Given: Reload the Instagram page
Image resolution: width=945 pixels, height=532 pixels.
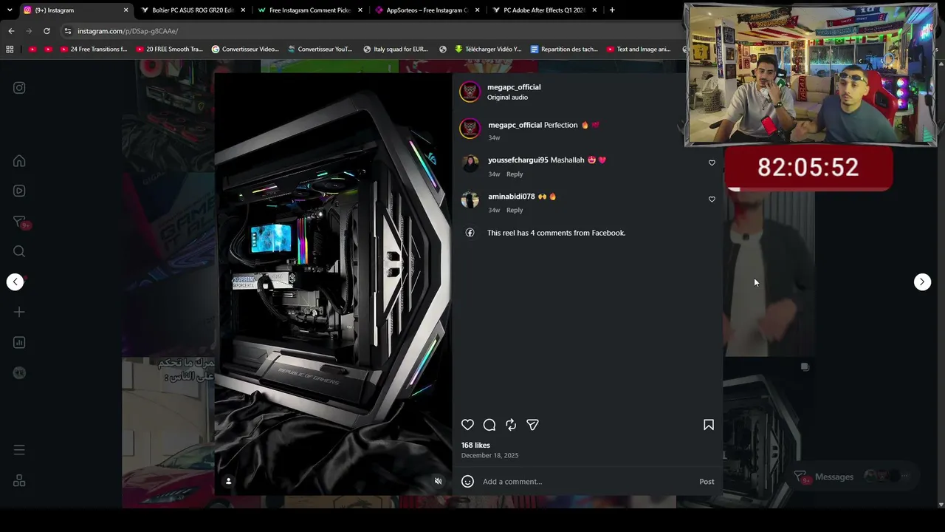Looking at the screenshot, I should [x=47, y=31].
